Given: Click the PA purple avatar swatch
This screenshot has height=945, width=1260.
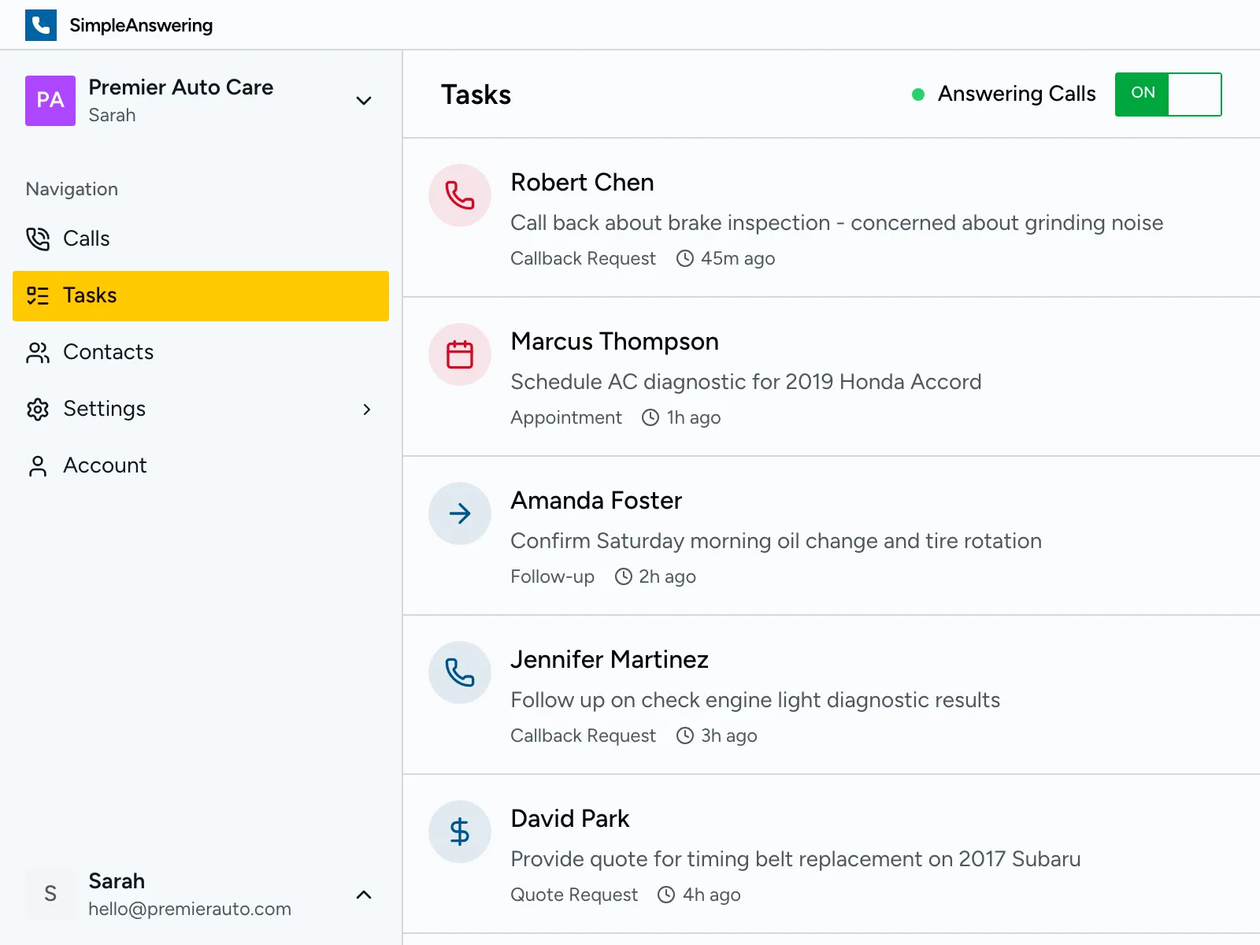Looking at the screenshot, I should (x=50, y=101).
